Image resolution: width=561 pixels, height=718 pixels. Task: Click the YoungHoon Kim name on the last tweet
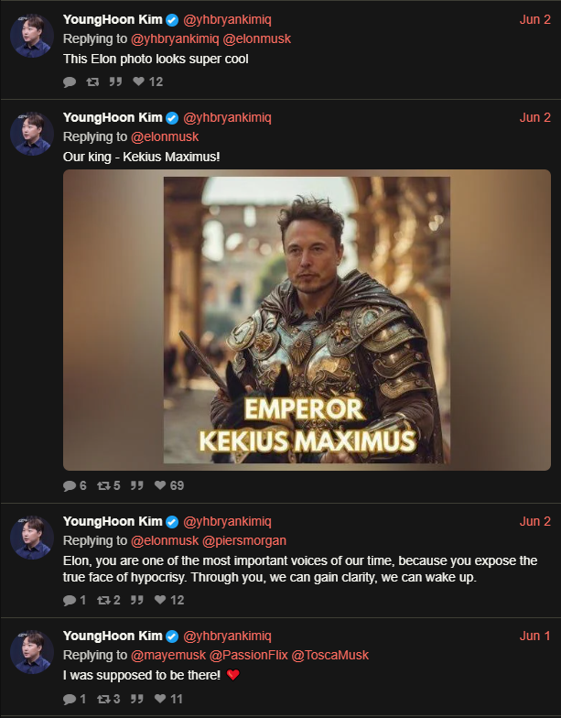[113, 636]
